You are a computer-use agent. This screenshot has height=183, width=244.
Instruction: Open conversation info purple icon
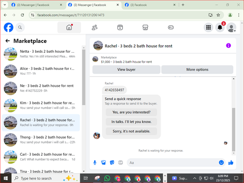[x=228, y=45]
